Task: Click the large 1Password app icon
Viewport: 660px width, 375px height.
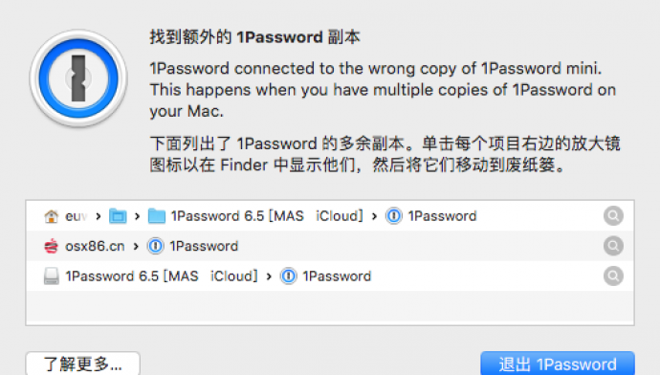Action: coord(78,78)
